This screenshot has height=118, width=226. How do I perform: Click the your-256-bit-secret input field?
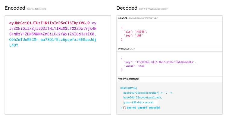pyautogui.click(x=140, y=102)
